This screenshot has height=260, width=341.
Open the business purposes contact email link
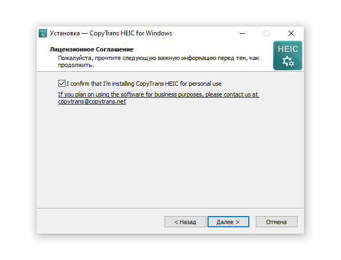pos(159,98)
